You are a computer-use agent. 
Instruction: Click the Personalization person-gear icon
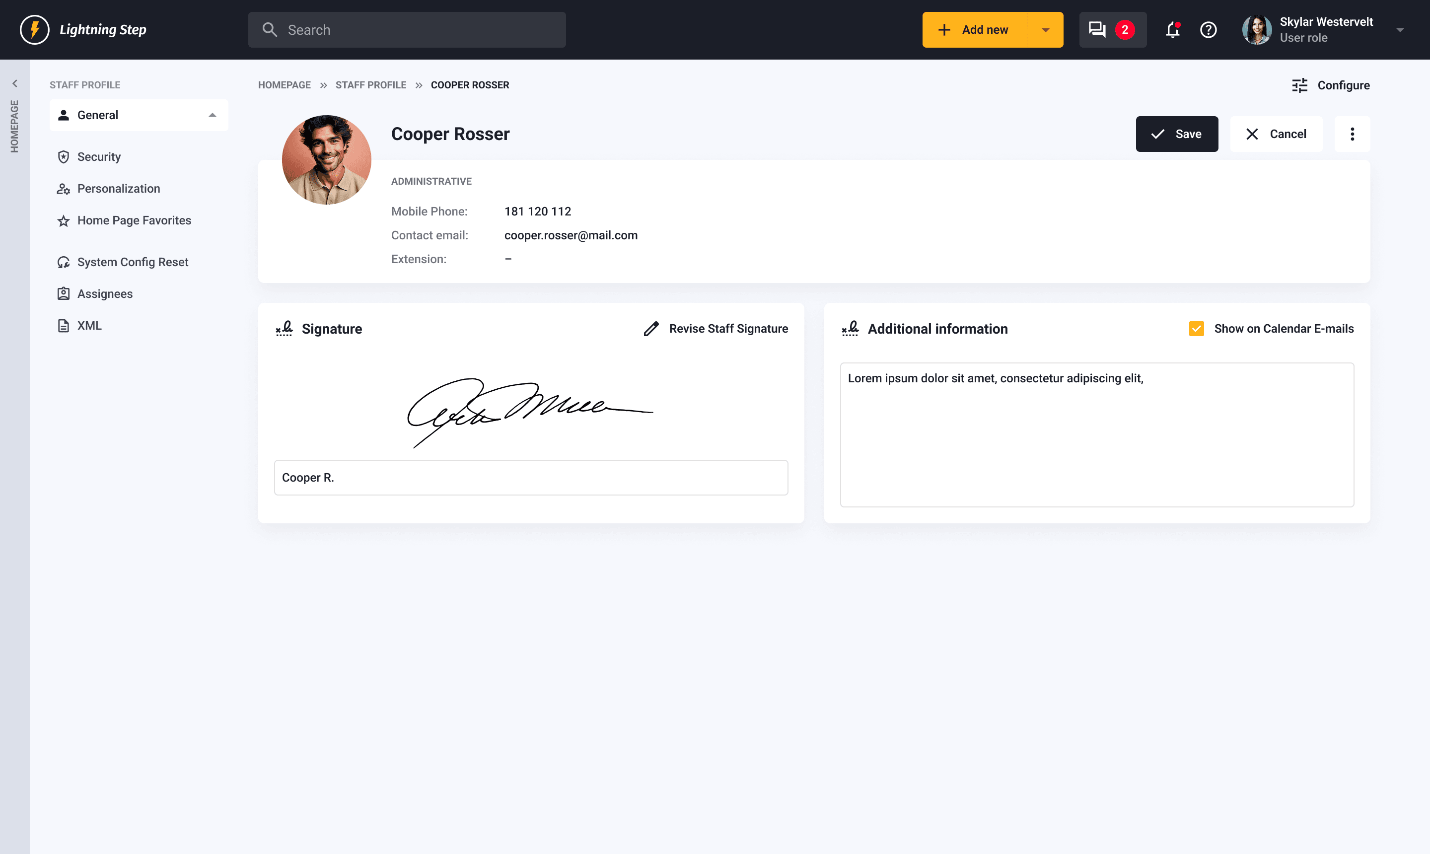[x=63, y=189]
